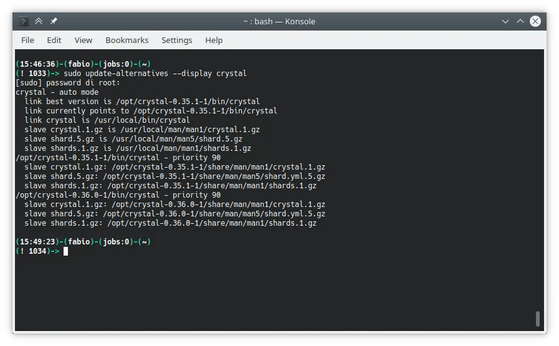Click the 0.35.1-1 share/man/man1/crystal.1.gz line
This screenshot has width=559, height=346.
pyautogui.click(x=174, y=167)
